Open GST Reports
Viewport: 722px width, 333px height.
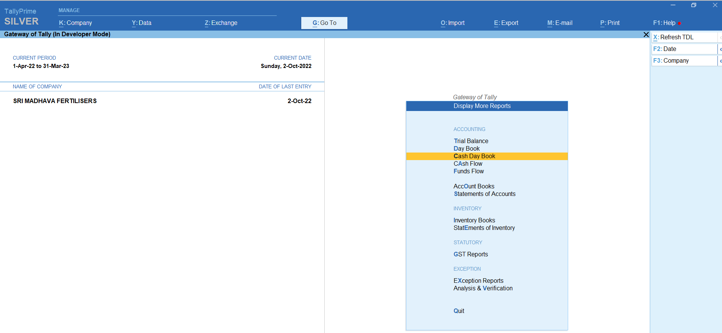click(471, 254)
